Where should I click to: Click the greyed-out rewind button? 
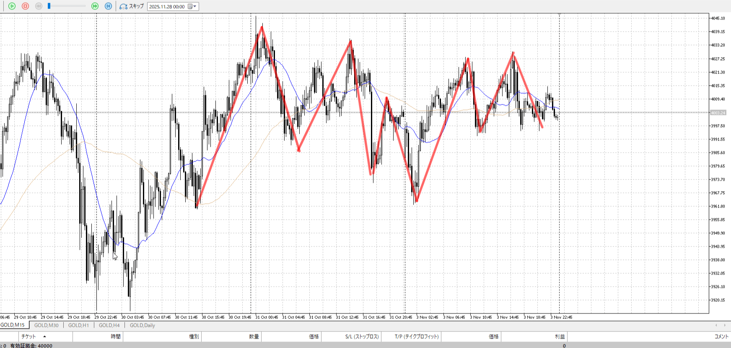[39, 6]
